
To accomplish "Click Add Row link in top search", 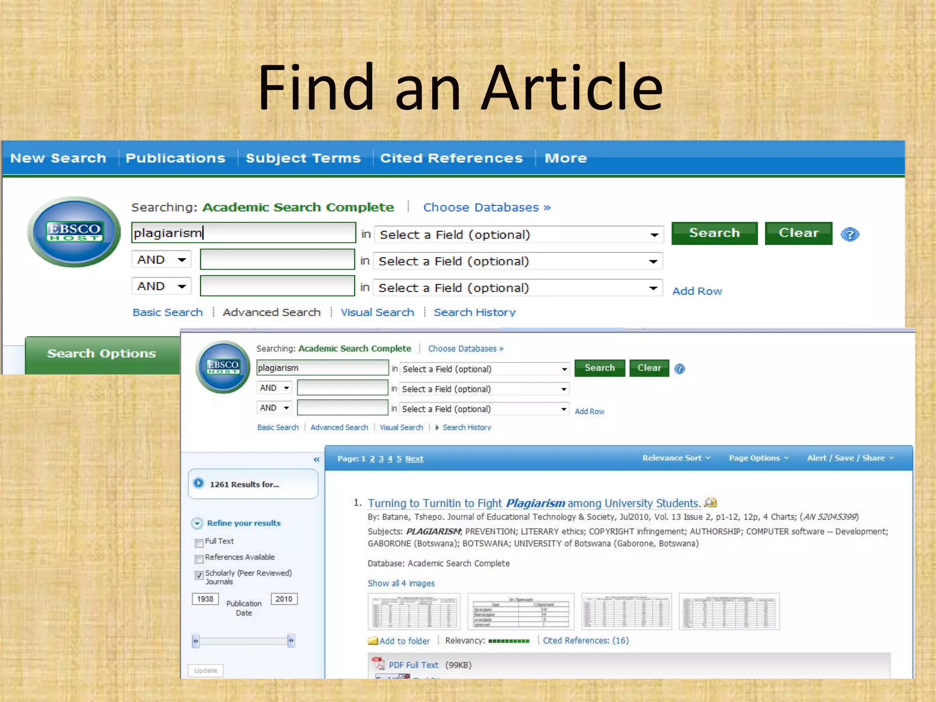I will 697,291.
